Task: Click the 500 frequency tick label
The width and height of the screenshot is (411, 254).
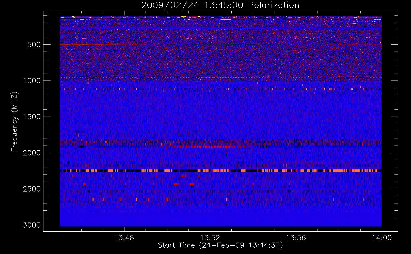Action: (x=34, y=45)
